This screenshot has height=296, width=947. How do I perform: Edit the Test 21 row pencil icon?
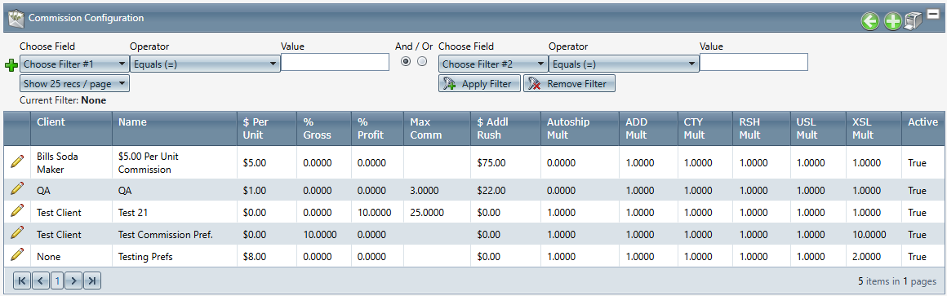(17, 211)
